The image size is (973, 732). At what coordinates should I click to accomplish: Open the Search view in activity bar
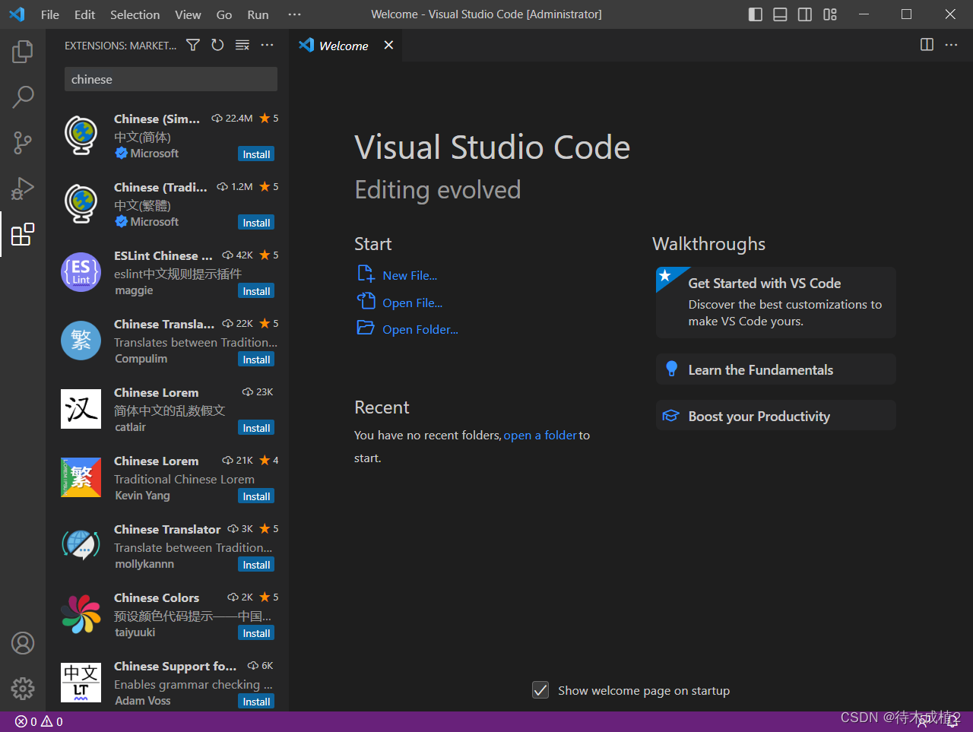point(23,97)
